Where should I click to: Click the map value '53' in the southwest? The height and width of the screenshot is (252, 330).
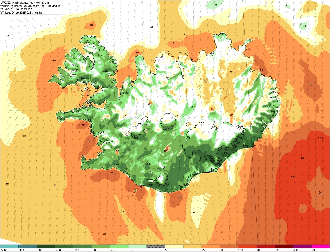pyautogui.click(x=117, y=151)
